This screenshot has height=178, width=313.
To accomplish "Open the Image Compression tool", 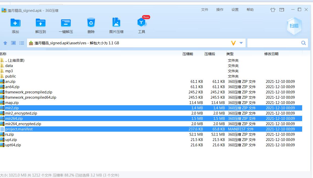I will pyautogui.click(x=116, y=23).
